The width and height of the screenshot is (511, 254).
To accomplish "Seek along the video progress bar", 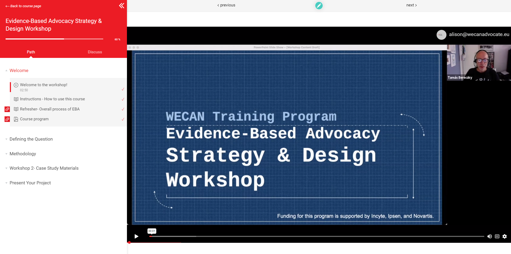I will [317, 236].
